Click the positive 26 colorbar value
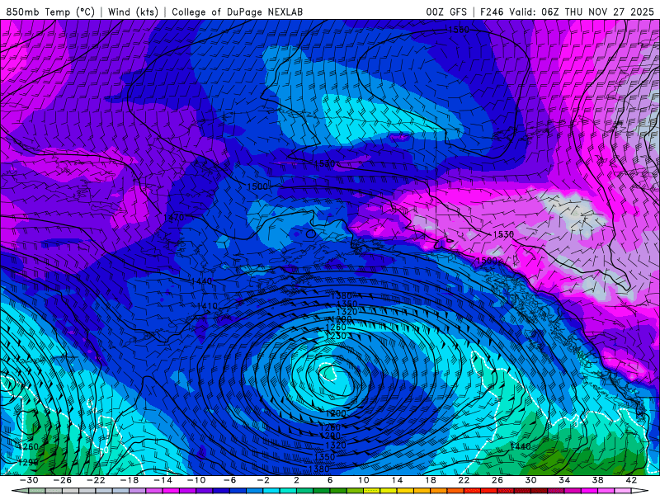 point(497,480)
